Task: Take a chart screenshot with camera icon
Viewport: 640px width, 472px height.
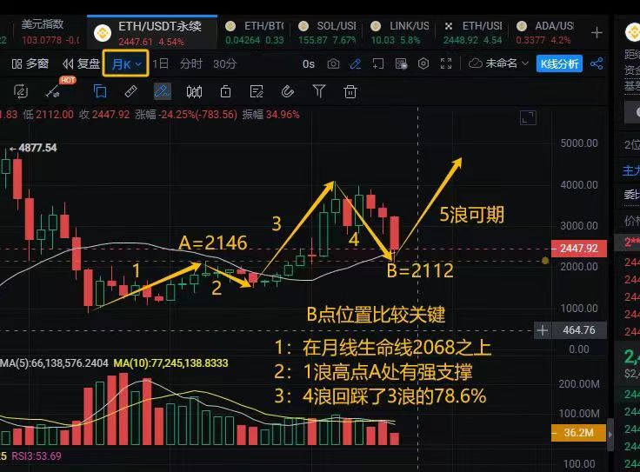Action: click(x=333, y=63)
